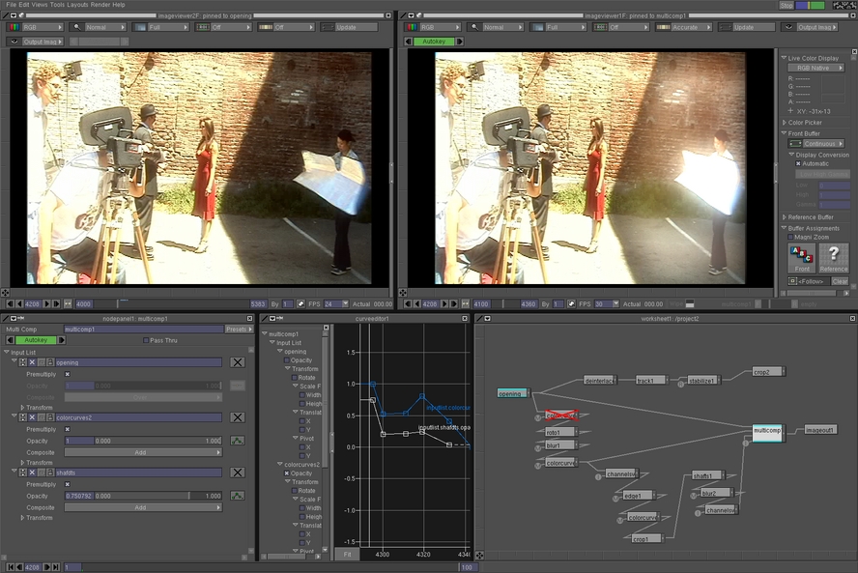This screenshot has width=858, height=573.
Task: Select the stabilize1 node in worksheet
Action: (701, 381)
